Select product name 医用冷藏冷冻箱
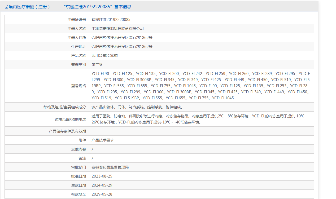Screen dimensions: 336x199 point(104,56)
